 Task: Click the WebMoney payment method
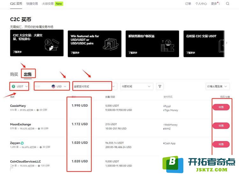click(x=171, y=125)
